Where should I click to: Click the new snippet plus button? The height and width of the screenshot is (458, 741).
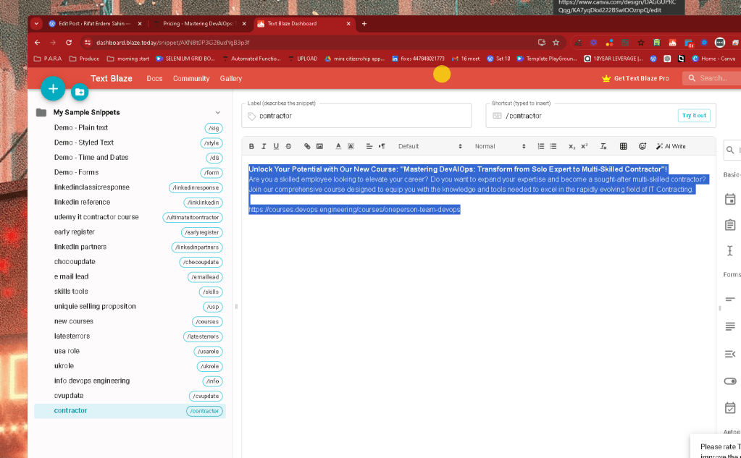tap(53, 88)
